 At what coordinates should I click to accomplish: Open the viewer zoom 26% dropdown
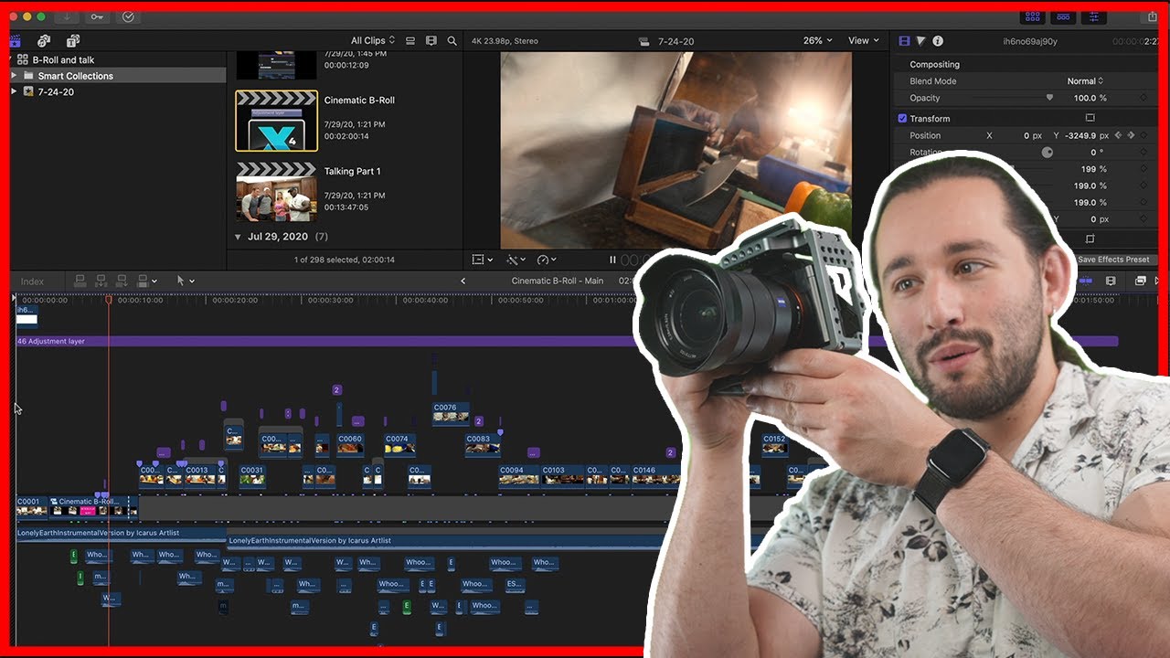818,40
